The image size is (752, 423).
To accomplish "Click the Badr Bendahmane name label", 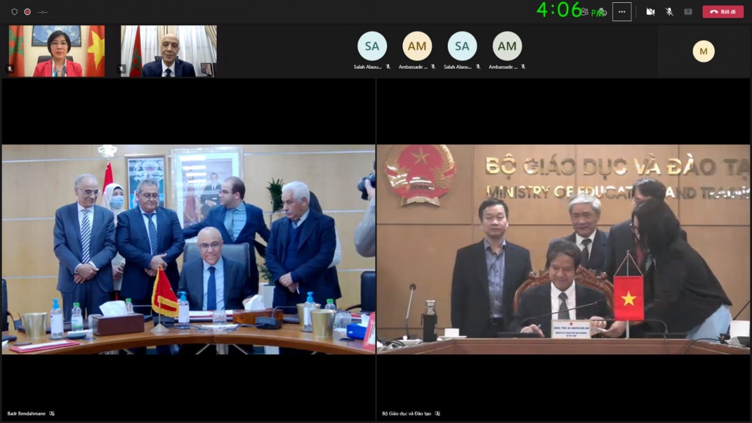I will pyautogui.click(x=27, y=414).
